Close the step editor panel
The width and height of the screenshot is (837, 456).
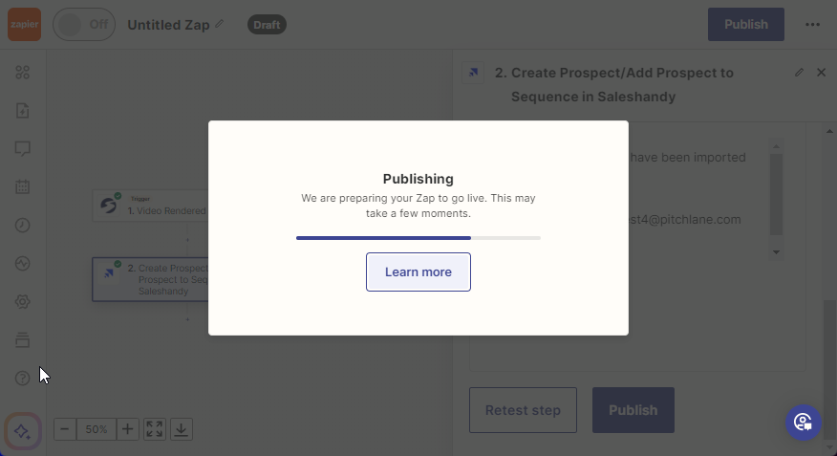click(821, 72)
